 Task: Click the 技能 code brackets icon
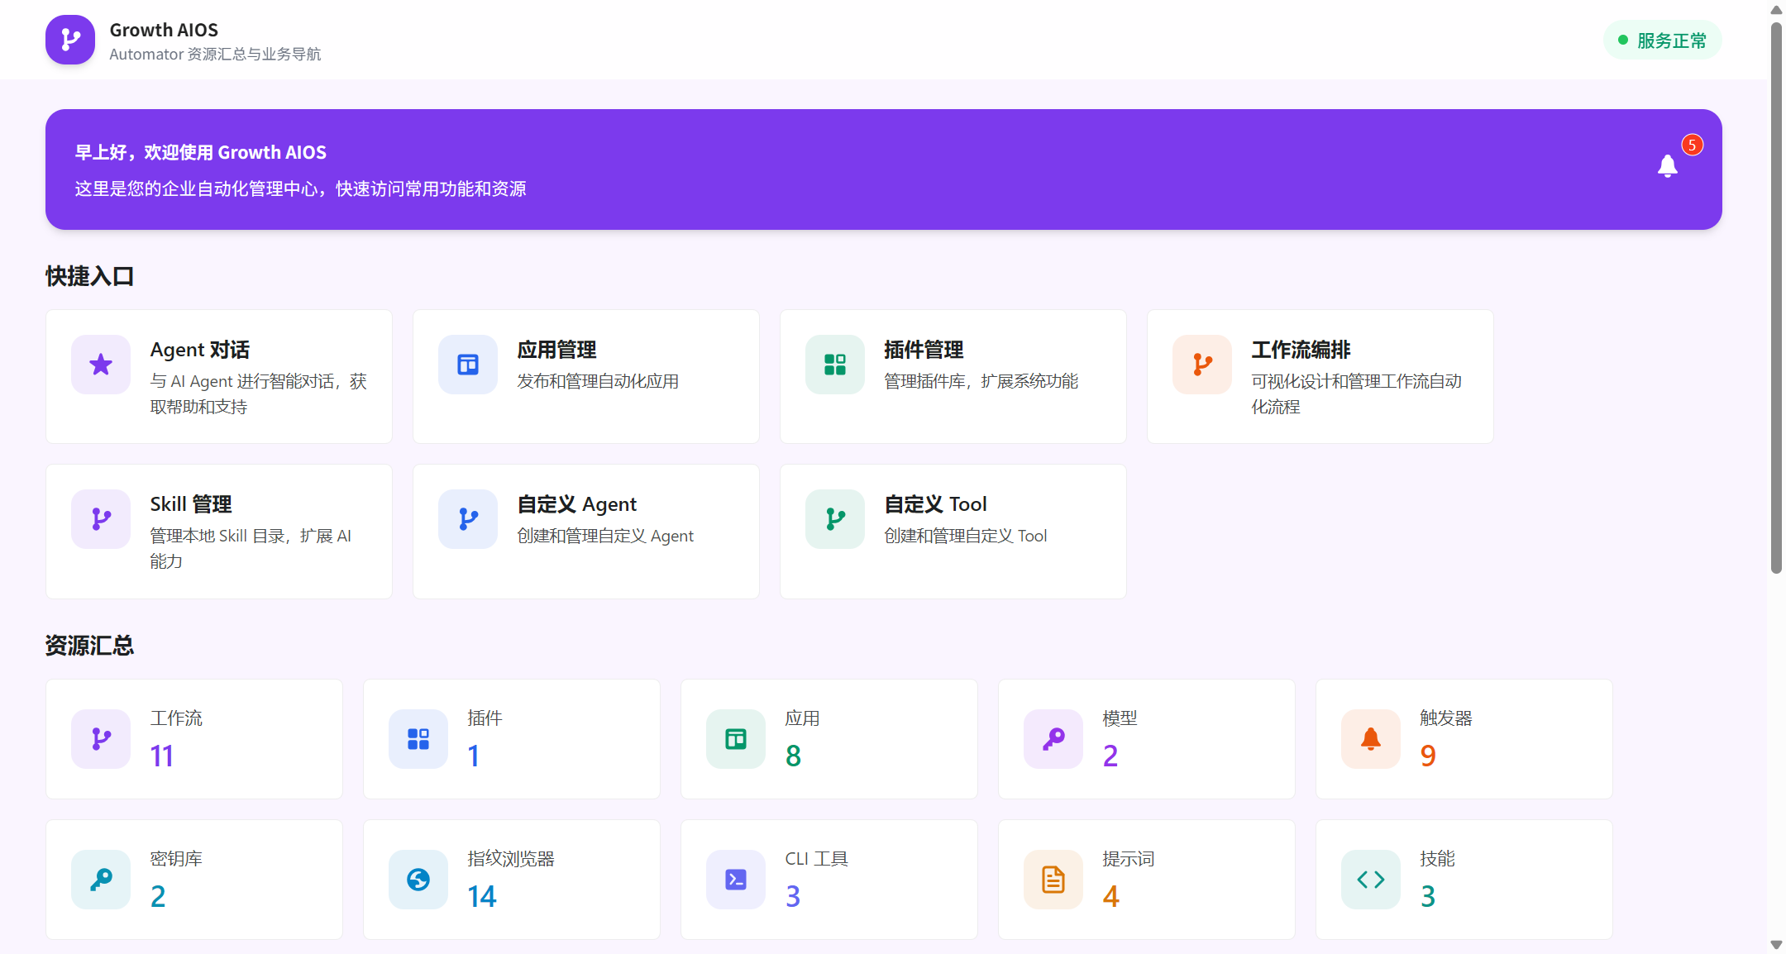point(1371,880)
